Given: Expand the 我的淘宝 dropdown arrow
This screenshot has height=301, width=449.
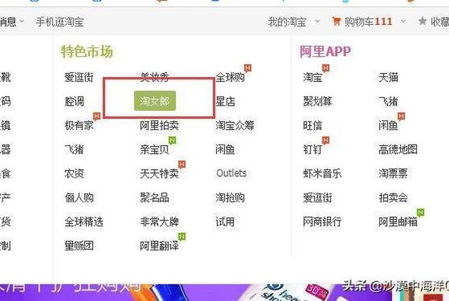Looking at the screenshot, I should 317,21.
